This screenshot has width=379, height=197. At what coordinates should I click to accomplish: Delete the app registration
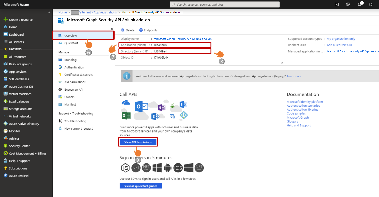pos(128,30)
